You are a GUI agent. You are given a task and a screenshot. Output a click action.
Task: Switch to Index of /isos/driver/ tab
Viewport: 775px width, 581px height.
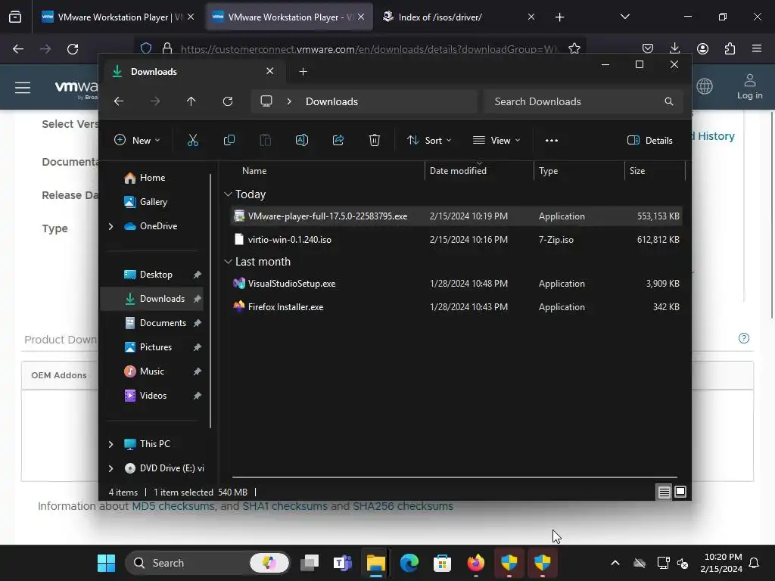(x=457, y=17)
